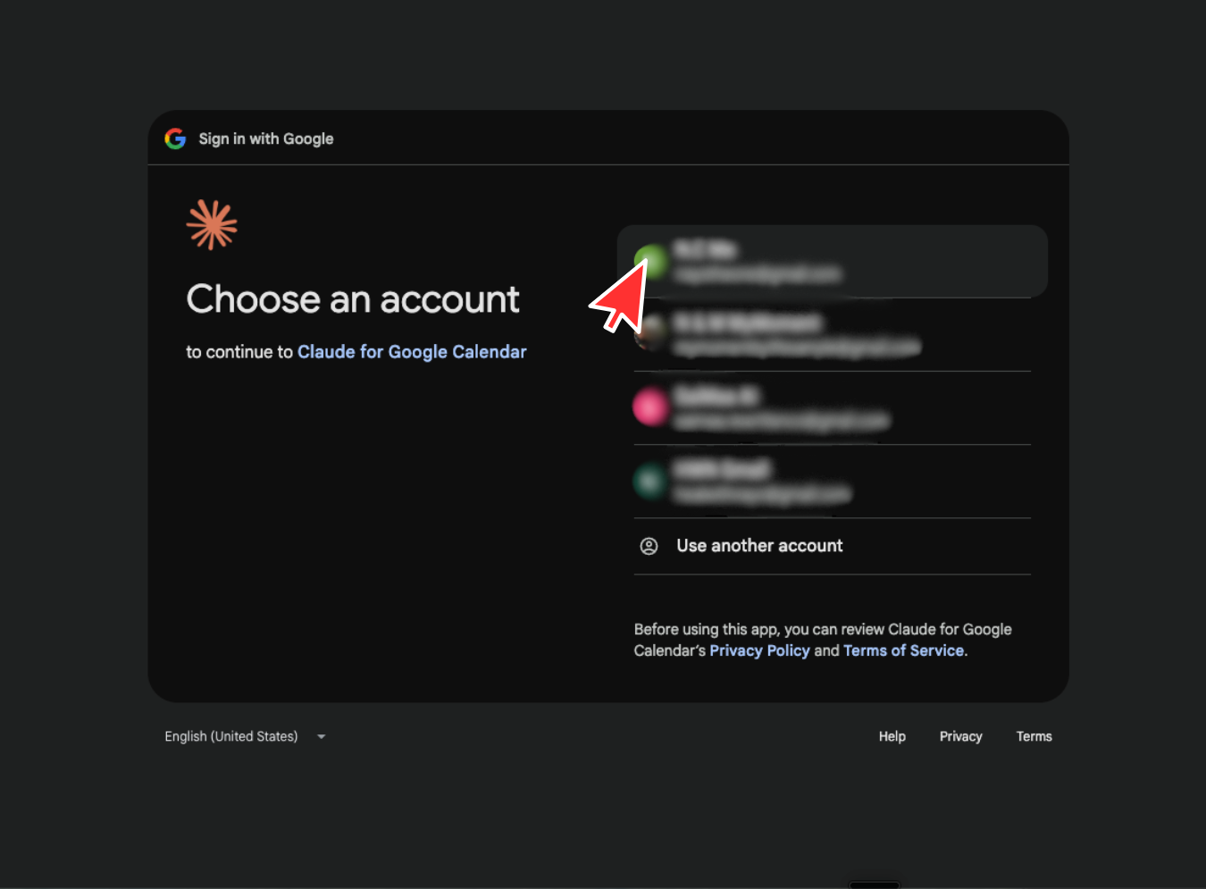
Task: Open the English (United States) language dropdown
Action: [x=245, y=736]
